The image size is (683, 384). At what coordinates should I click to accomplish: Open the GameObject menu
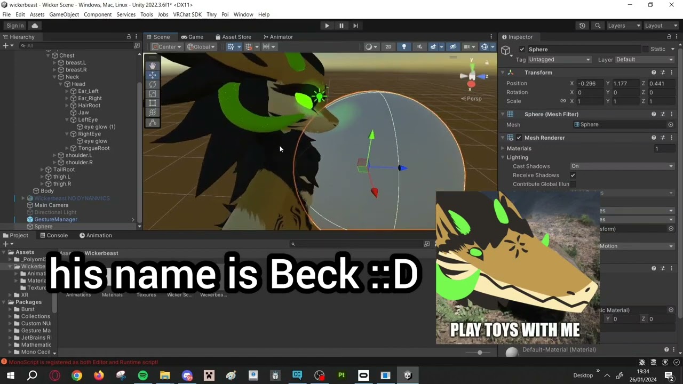click(x=64, y=14)
